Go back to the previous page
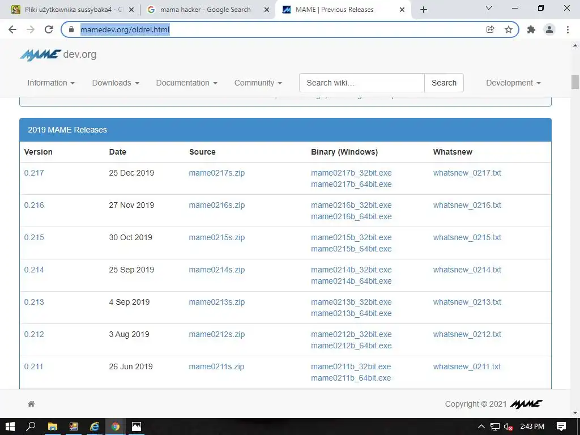 click(x=12, y=29)
